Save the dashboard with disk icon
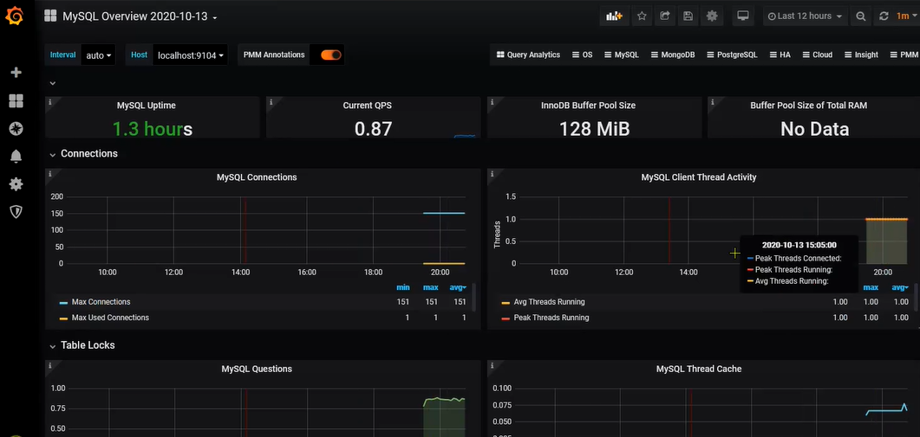The height and width of the screenshot is (437, 920). tap(688, 16)
